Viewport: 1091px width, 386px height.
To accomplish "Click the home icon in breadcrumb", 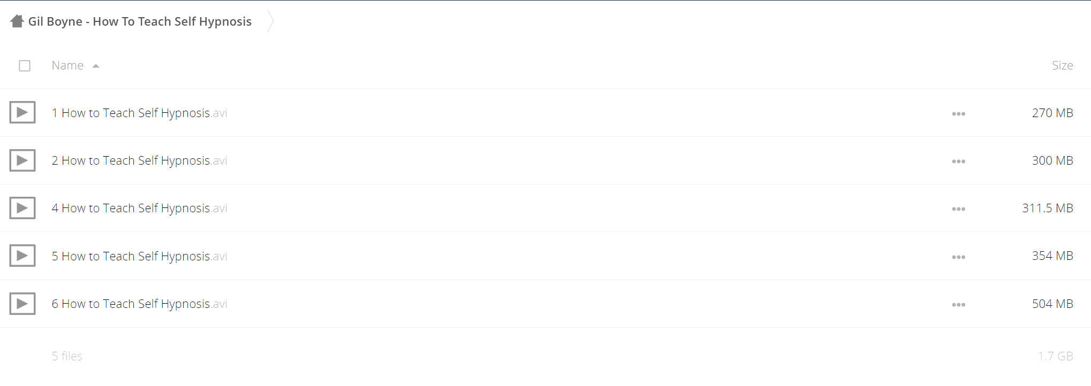I will click(17, 21).
